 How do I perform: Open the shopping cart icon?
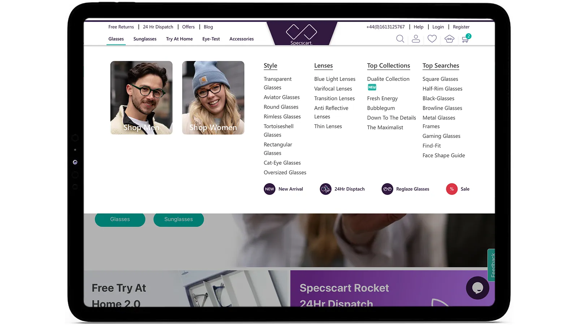click(x=466, y=38)
